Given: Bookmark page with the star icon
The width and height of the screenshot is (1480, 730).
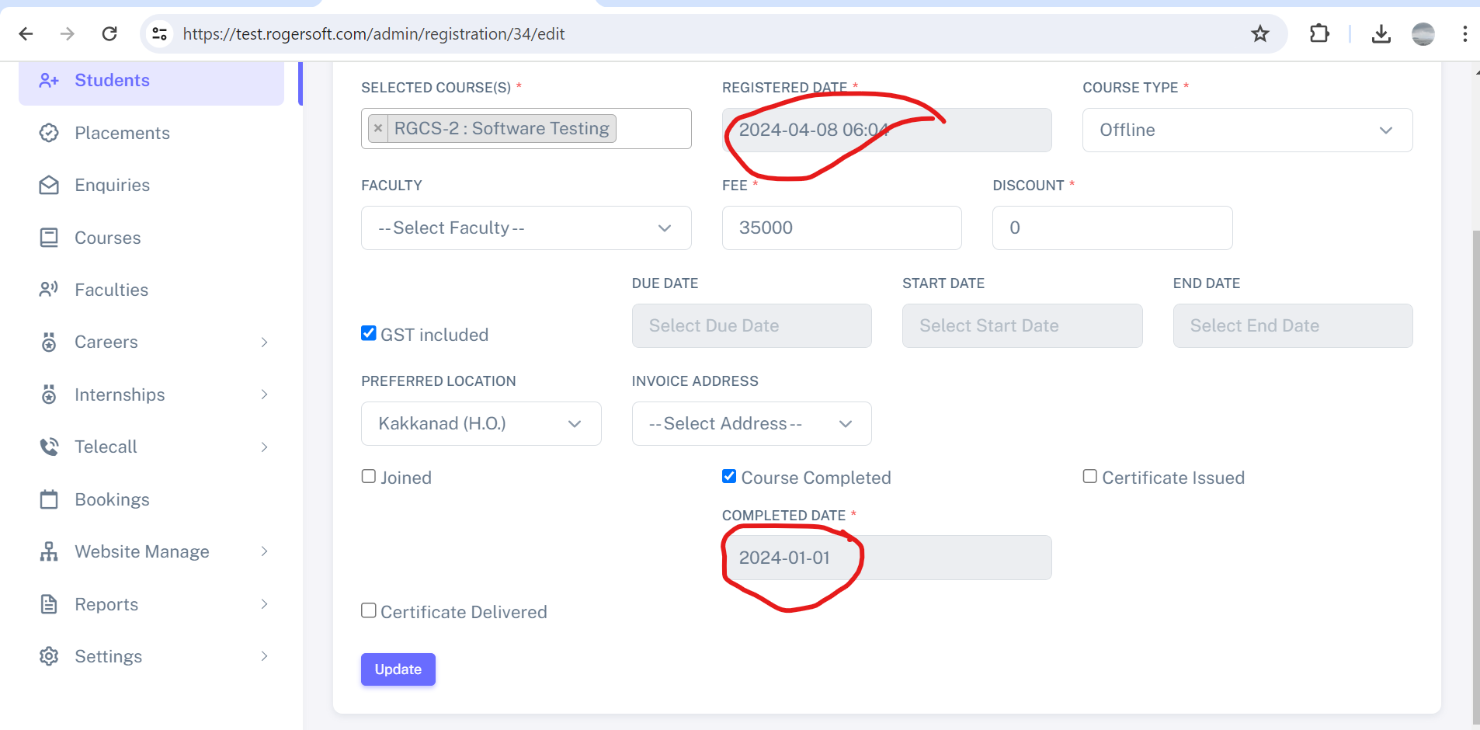Looking at the screenshot, I should (x=1259, y=33).
